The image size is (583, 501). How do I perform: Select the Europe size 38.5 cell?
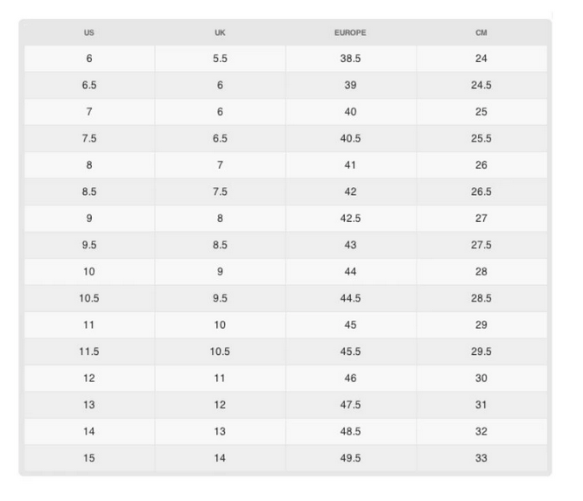point(350,59)
